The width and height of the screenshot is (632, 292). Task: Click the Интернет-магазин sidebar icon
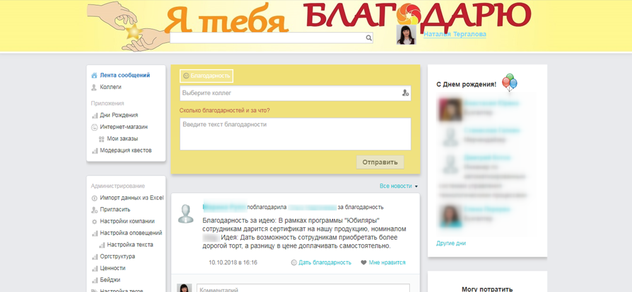pos(95,127)
